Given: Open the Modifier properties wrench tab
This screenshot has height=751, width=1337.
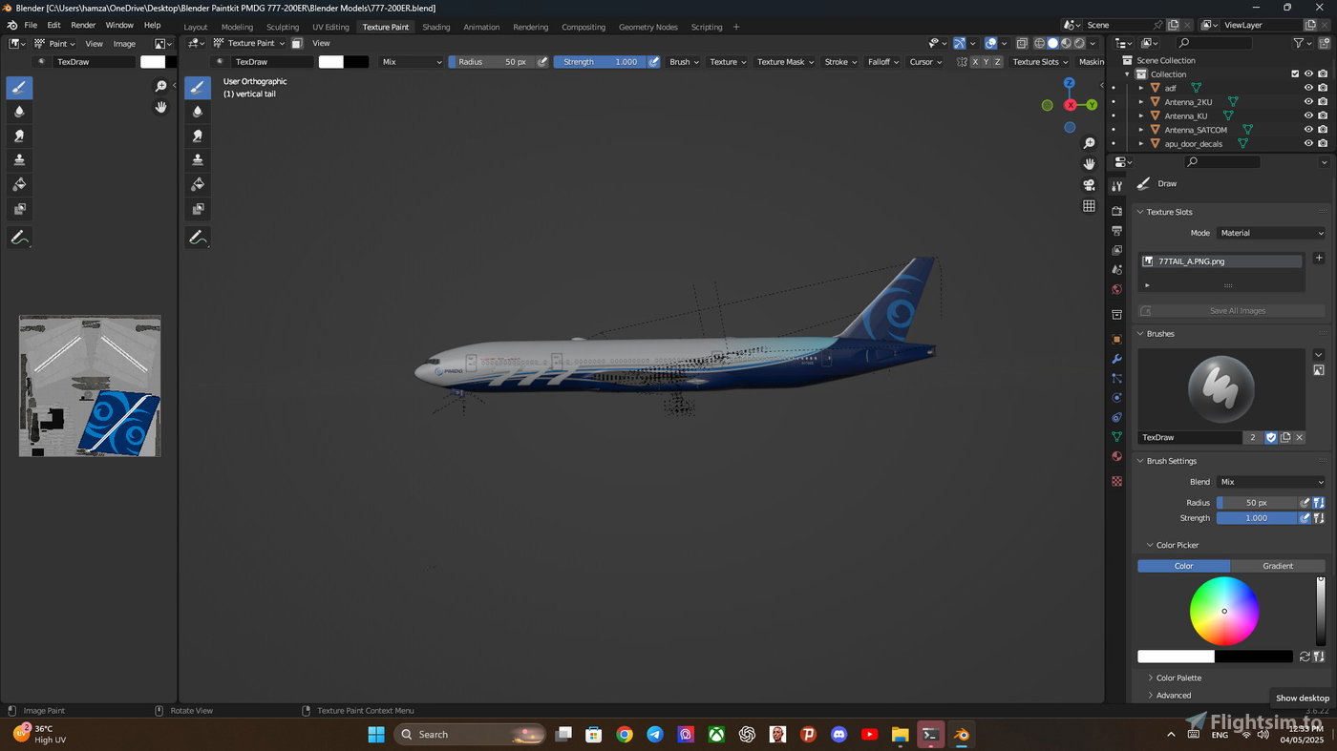Looking at the screenshot, I should point(1115,358).
